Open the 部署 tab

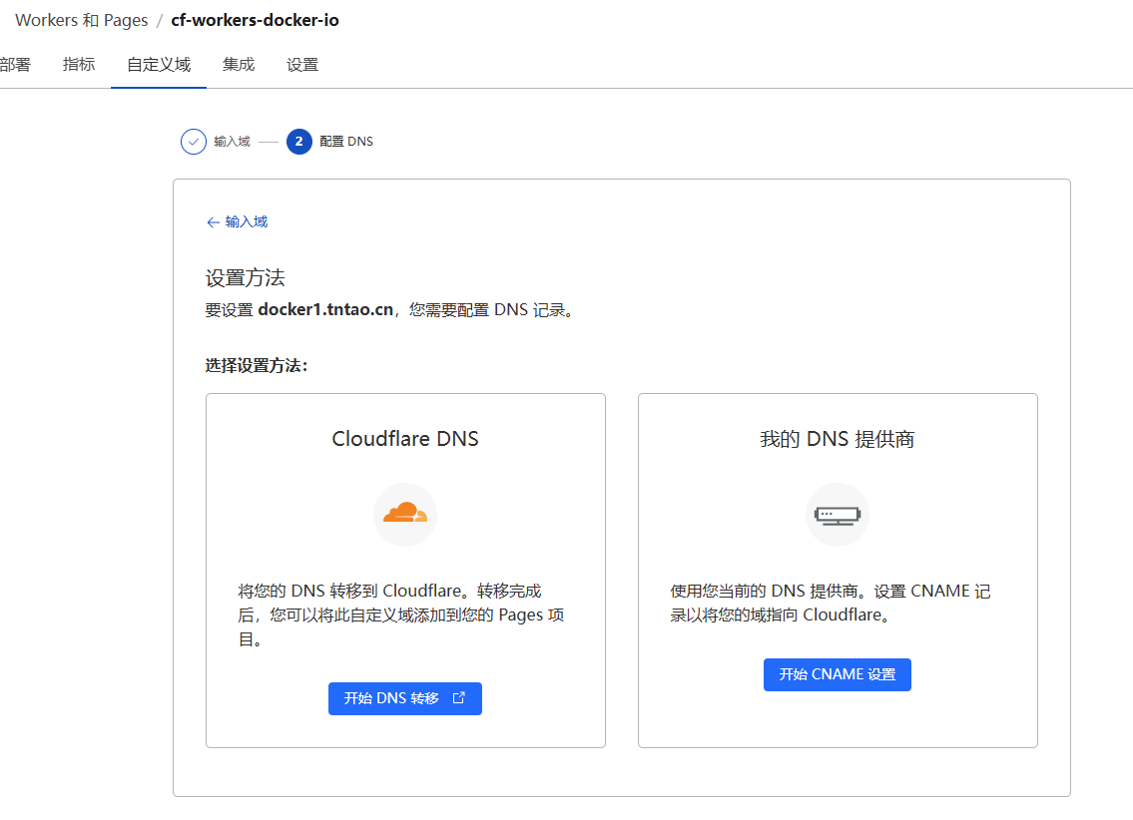[15, 65]
